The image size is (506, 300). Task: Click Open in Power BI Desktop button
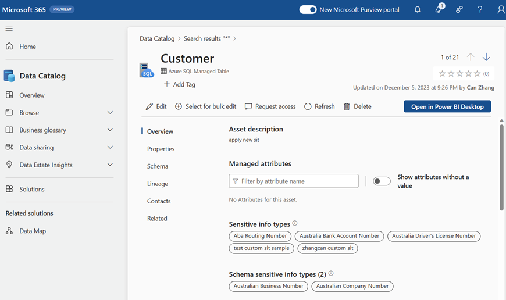click(x=447, y=106)
